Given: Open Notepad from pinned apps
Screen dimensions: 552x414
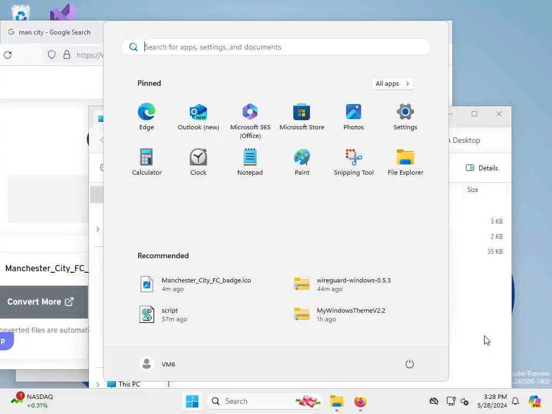Looking at the screenshot, I should coord(250,162).
